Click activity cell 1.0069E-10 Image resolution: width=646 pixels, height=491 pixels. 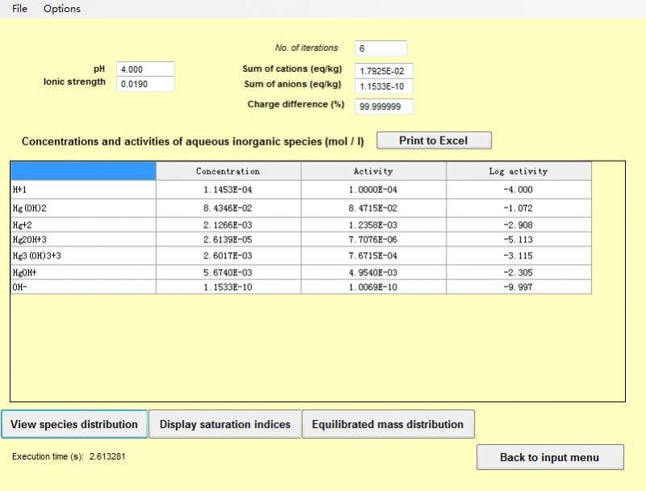[x=374, y=287]
